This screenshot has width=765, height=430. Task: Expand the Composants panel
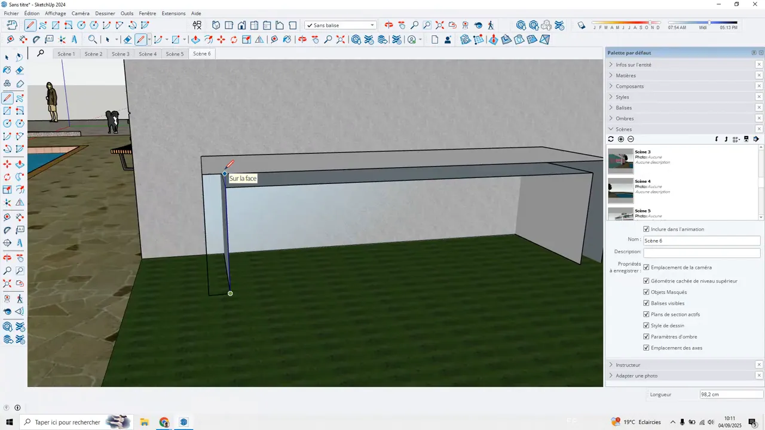(681, 86)
